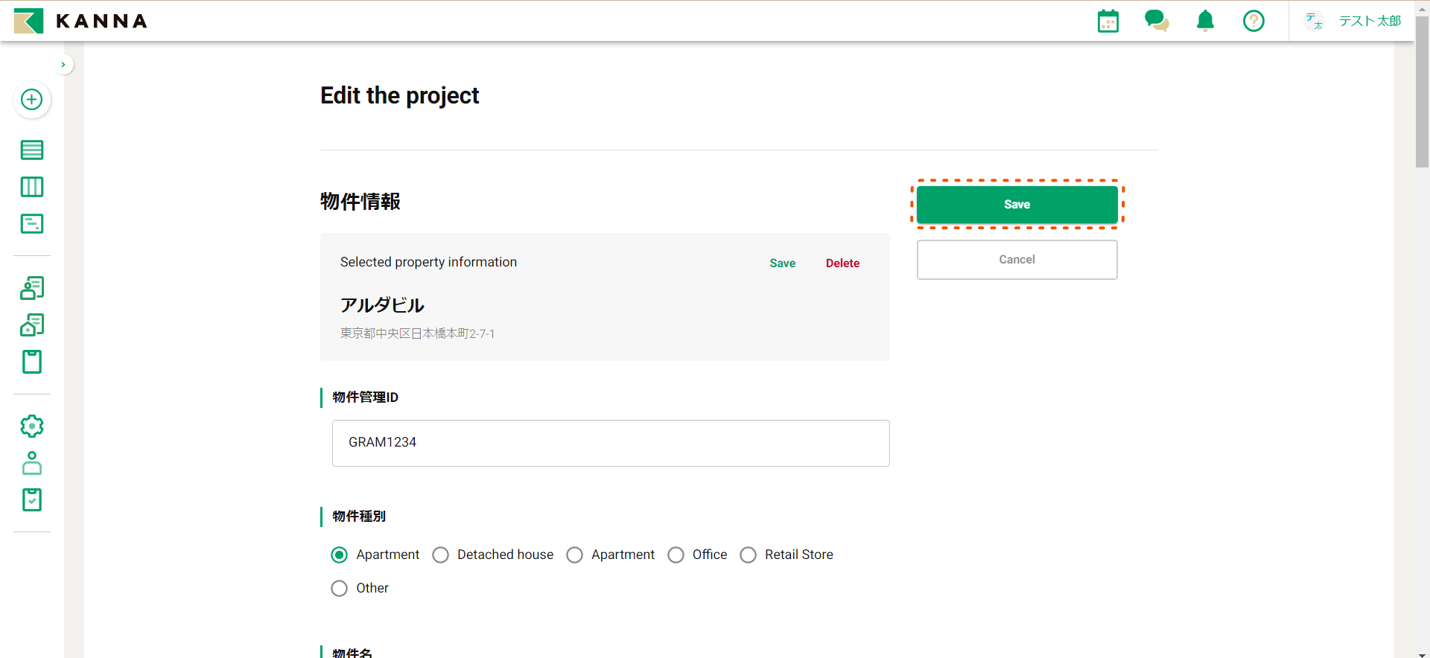Select the Office property type

tap(676, 555)
